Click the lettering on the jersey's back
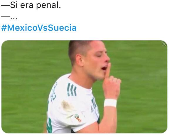Viewport: 177px width, 135px height. (x=53, y=93)
